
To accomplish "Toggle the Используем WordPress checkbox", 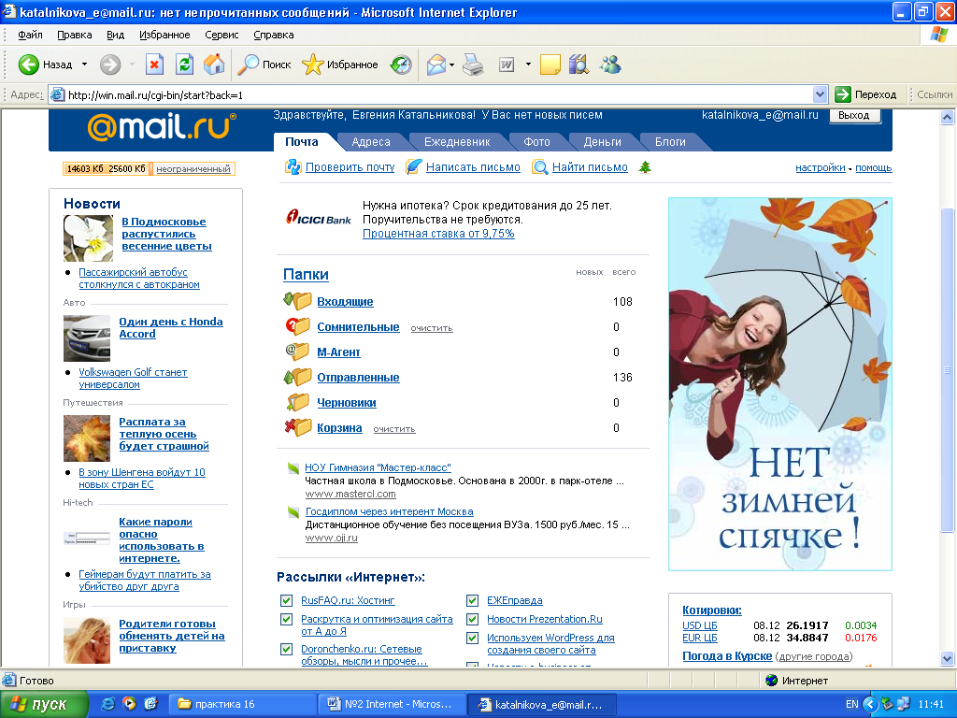I will point(472,638).
